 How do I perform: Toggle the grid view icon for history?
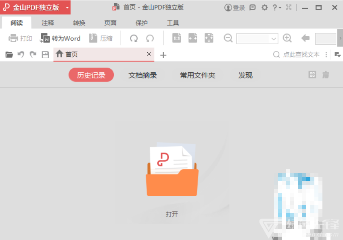tap(312, 75)
